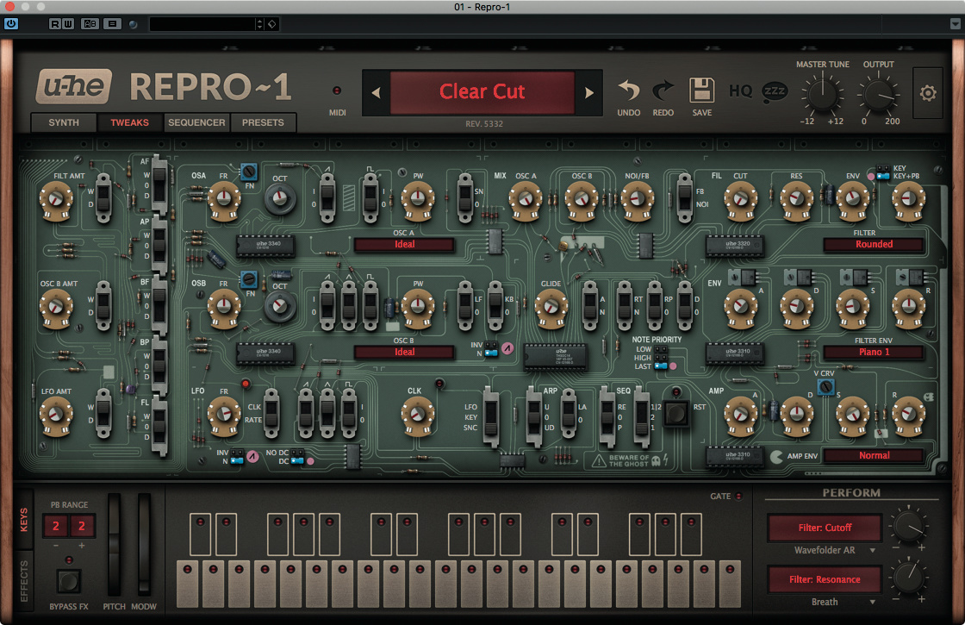The image size is (965, 625).
Task: Switch to the Sequencer tab
Action: (196, 122)
